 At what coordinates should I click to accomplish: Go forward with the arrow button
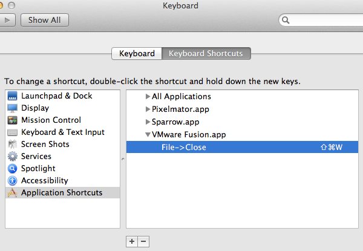(x=7, y=20)
